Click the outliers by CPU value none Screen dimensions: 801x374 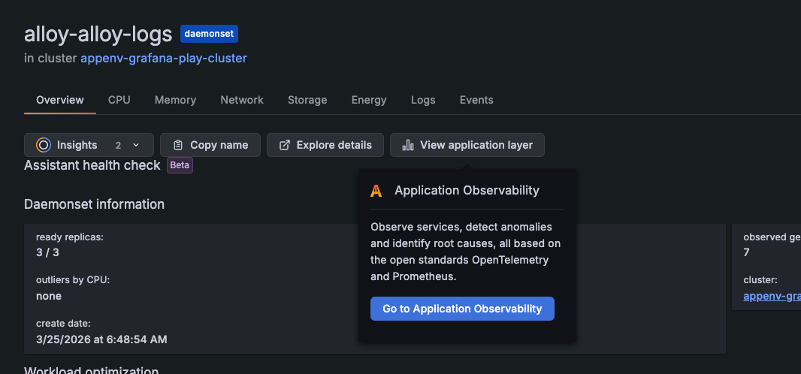49,296
